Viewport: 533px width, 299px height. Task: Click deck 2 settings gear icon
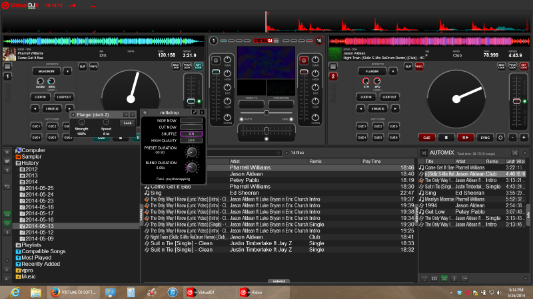[500, 138]
